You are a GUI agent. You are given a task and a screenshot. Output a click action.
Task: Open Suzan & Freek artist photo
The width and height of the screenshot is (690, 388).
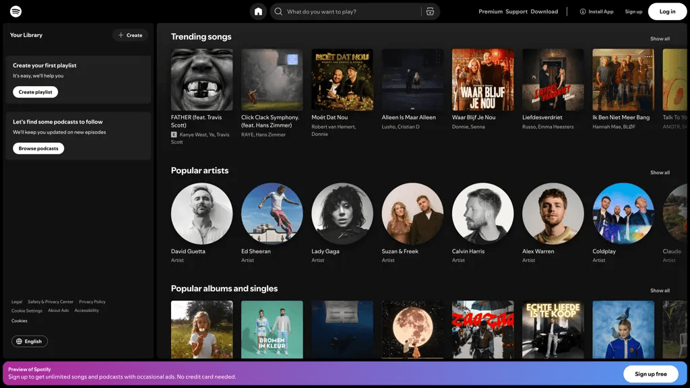click(412, 214)
